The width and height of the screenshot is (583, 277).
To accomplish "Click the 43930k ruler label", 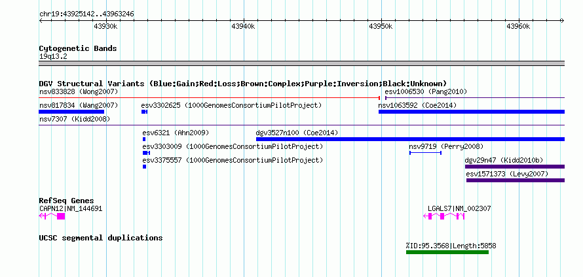I will (106, 26).
